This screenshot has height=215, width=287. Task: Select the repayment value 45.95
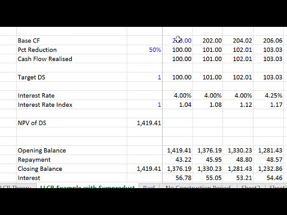(x=207, y=159)
